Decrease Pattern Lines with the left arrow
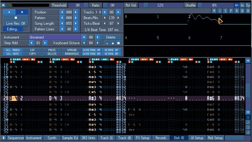Image resolution: width=252 pixels, height=142 pixels. 62,29
